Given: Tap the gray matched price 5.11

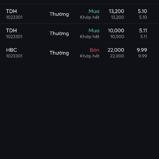Looking at the screenshot, I should click(x=143, y=37).
